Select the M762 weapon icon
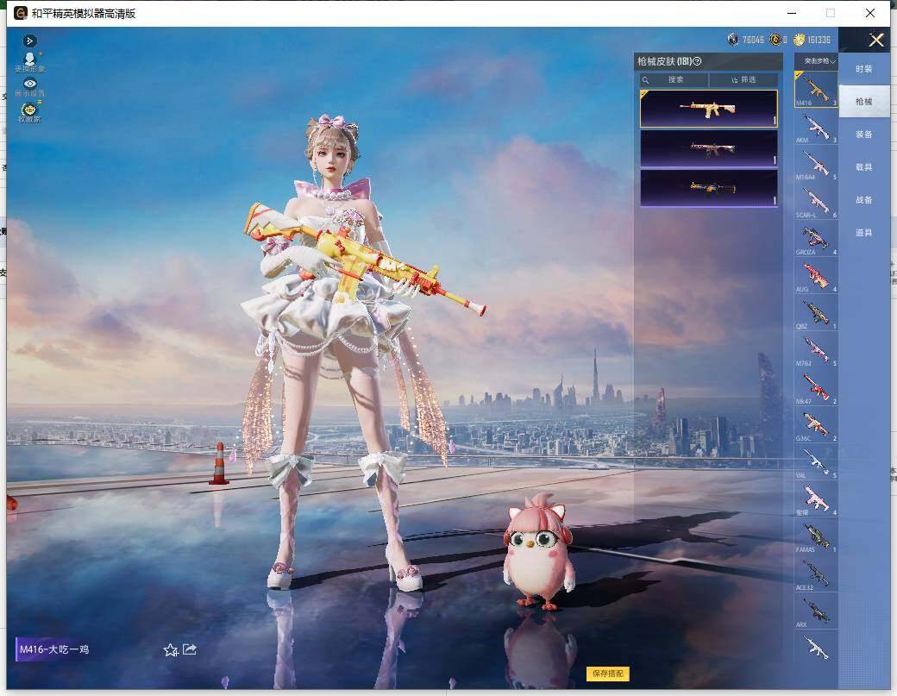 [x=816, y=350]
